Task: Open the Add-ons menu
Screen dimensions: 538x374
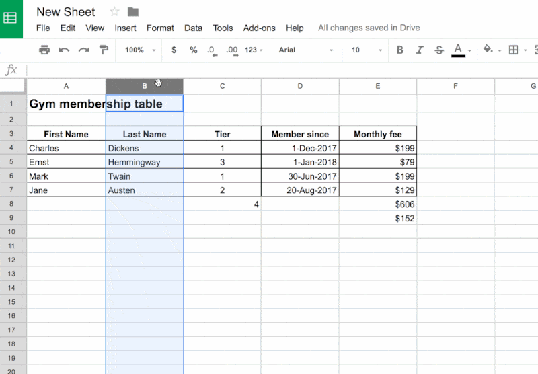Action: 259,28
